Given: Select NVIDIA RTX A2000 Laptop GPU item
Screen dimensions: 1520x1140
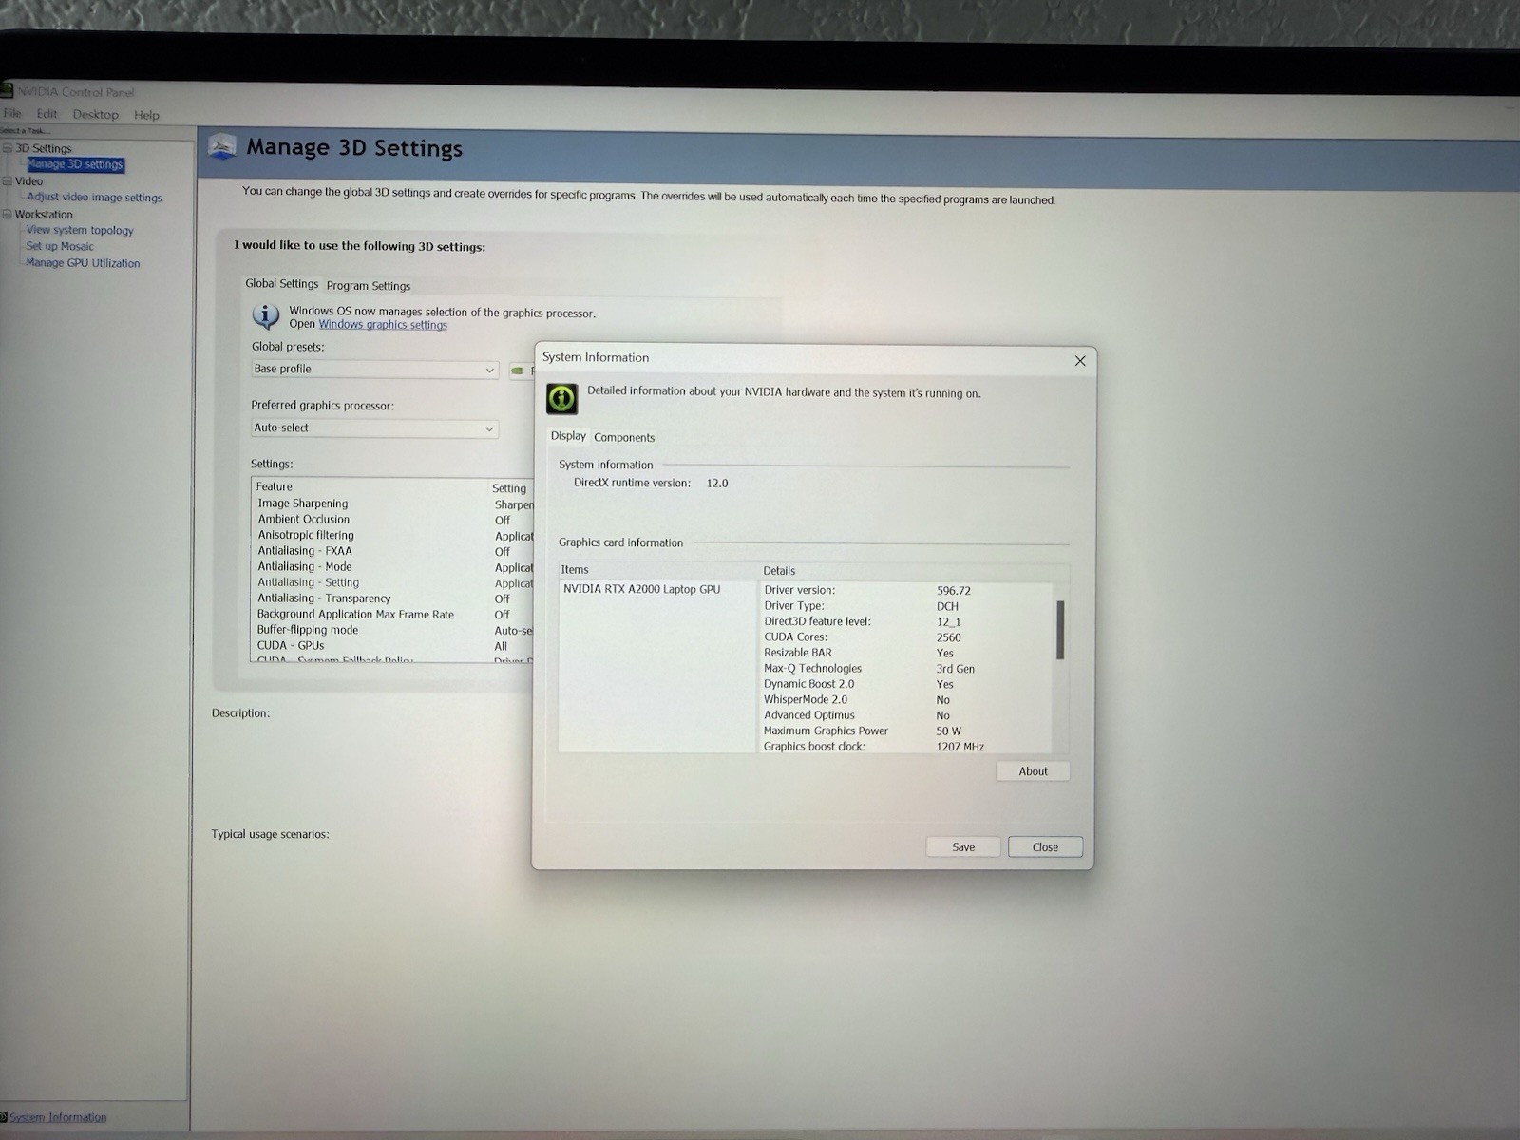Looking at the screenshot, I should click(x=642, y=589).
